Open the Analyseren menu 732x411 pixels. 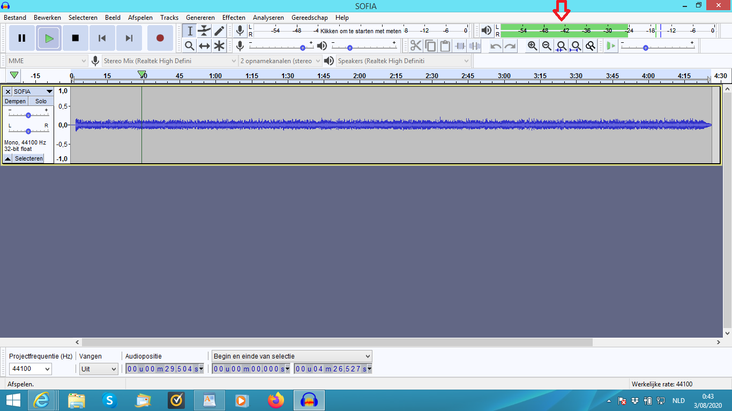(268, 18)
